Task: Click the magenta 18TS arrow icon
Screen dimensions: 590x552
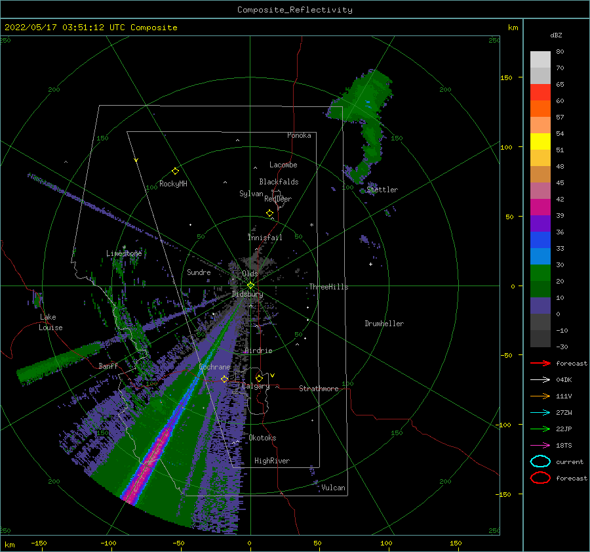Action: (540, 446)
